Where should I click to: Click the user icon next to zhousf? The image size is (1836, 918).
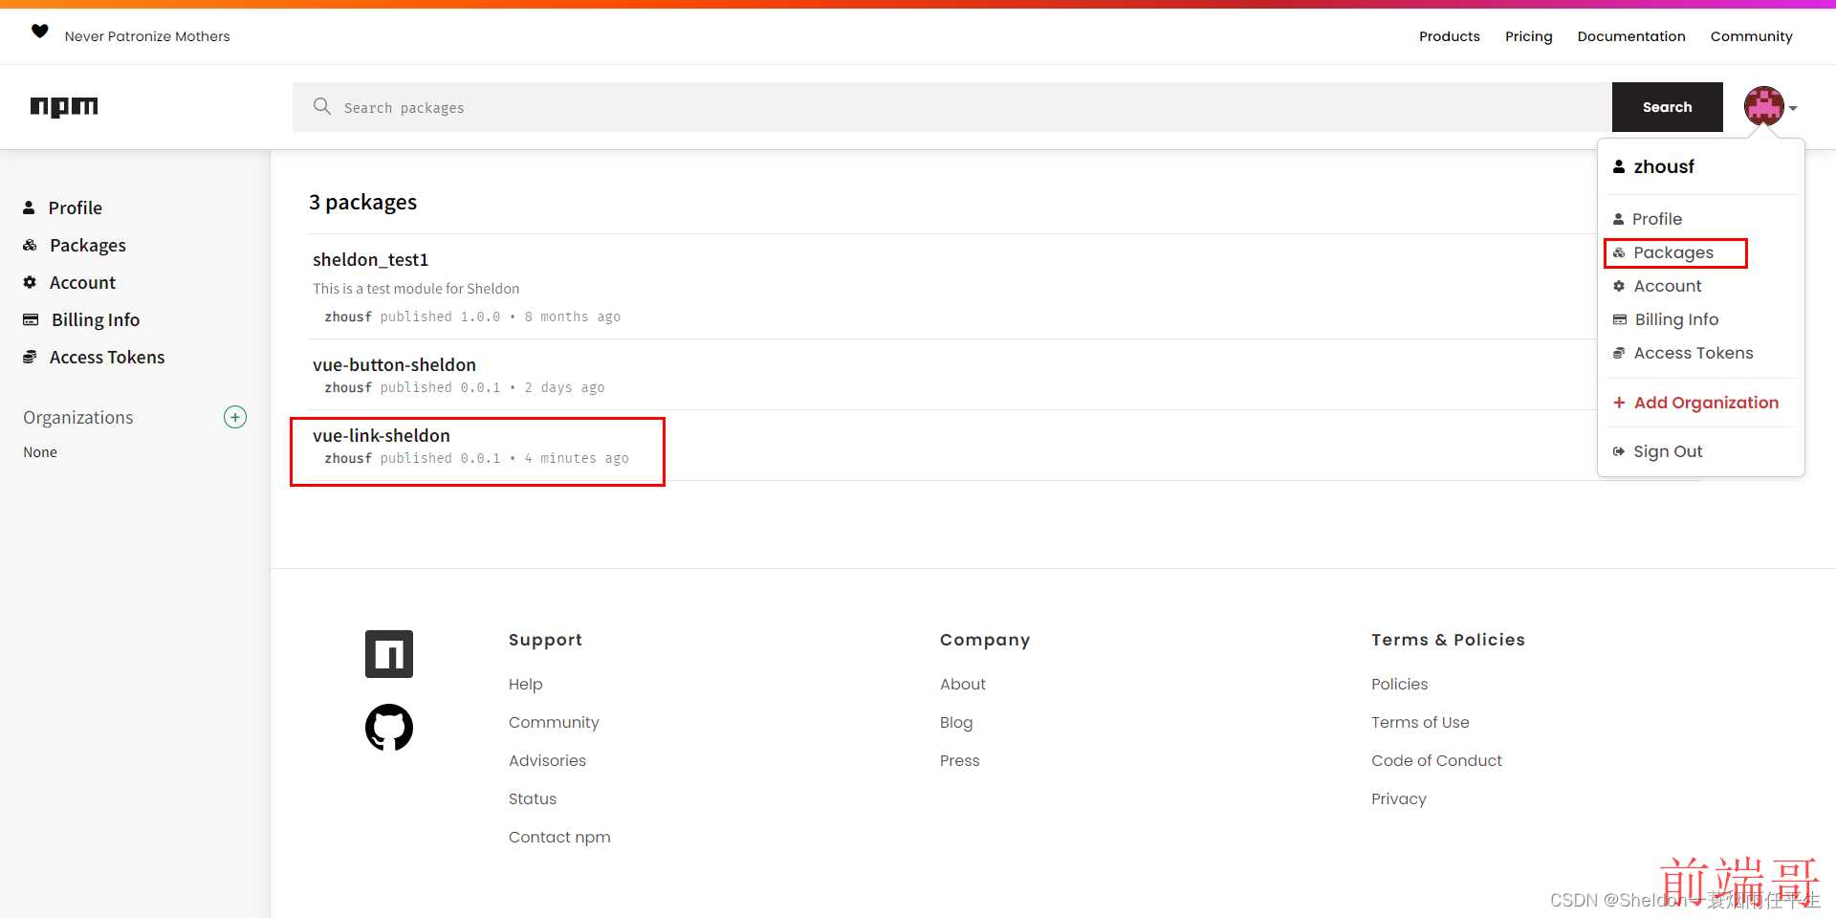(x=1619, y=166)
